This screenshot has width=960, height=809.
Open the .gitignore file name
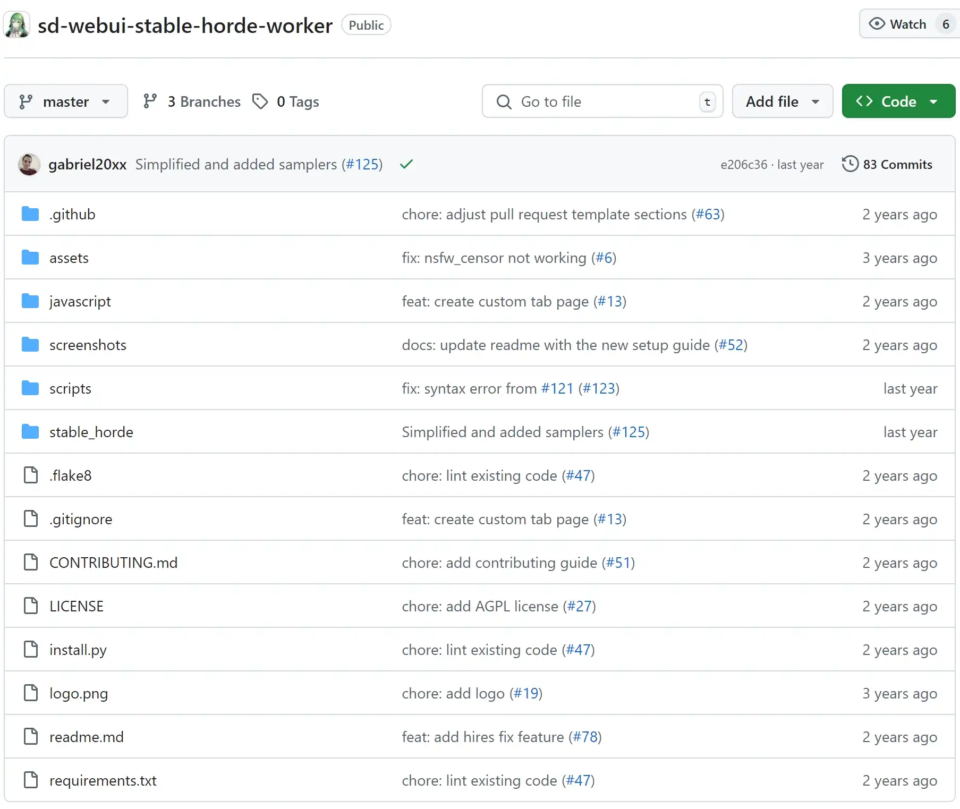pos(81,519)
